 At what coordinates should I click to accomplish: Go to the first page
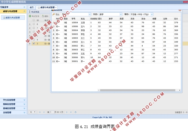[x=40, y=112]
